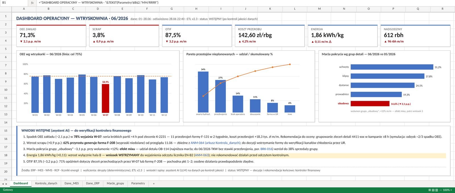Image resolution: width=455 pixels, height=193 pixels.
Task: Follow the ANM-064 (arkusz Kontrola_danych) link
Action: pos(216,143)
